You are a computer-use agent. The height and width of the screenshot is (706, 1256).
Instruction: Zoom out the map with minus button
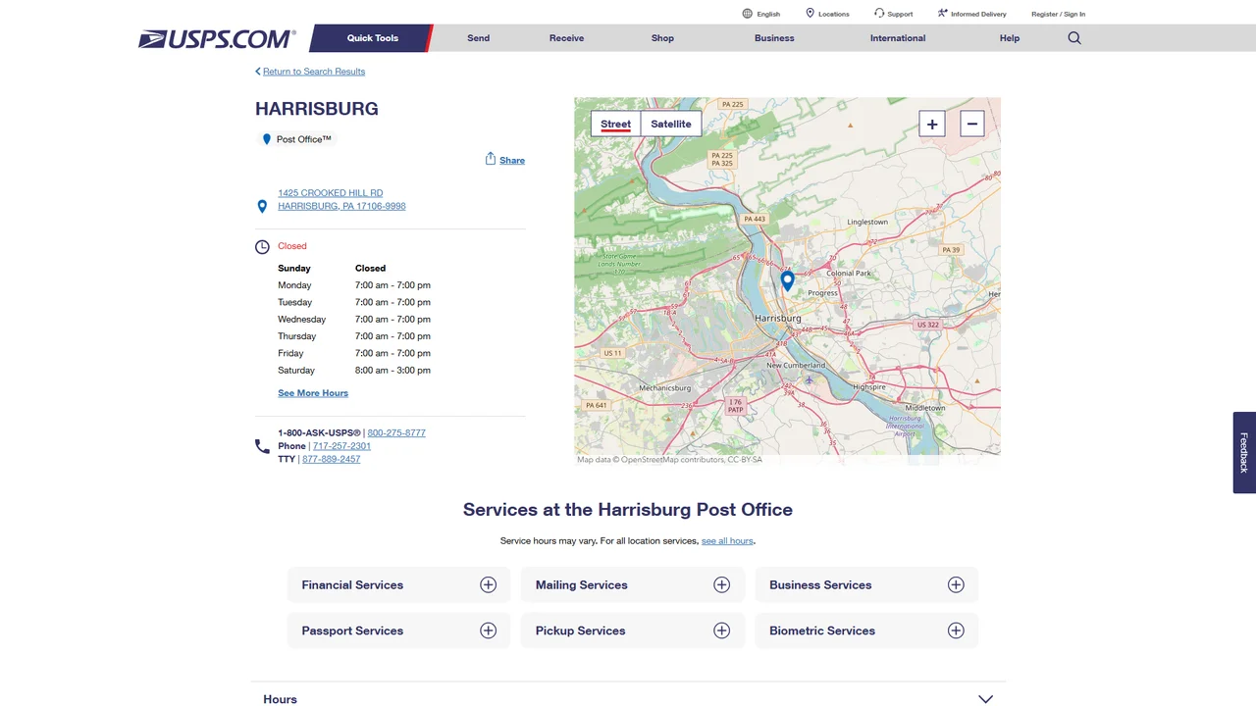pyautogui.click(x=971, y=124)
